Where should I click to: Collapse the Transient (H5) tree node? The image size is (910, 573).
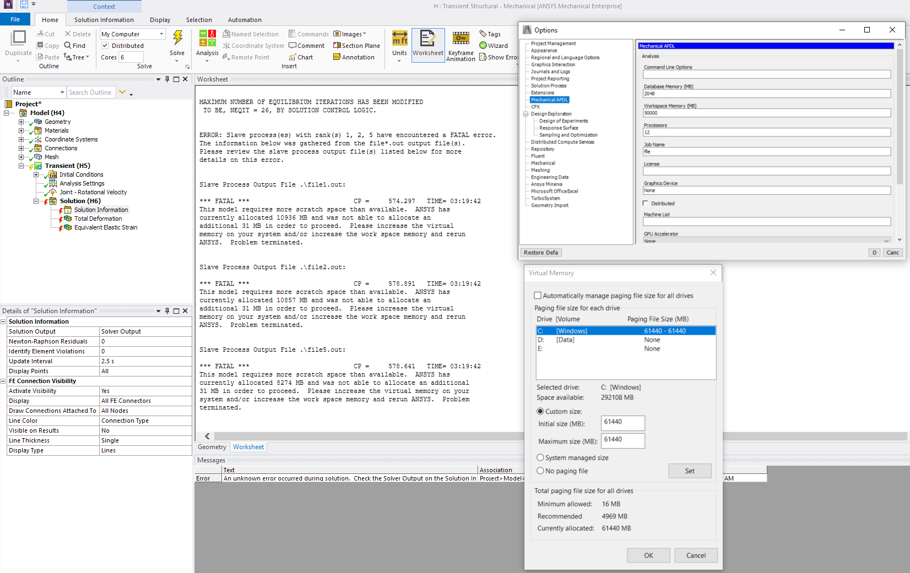tap(21, 166)
